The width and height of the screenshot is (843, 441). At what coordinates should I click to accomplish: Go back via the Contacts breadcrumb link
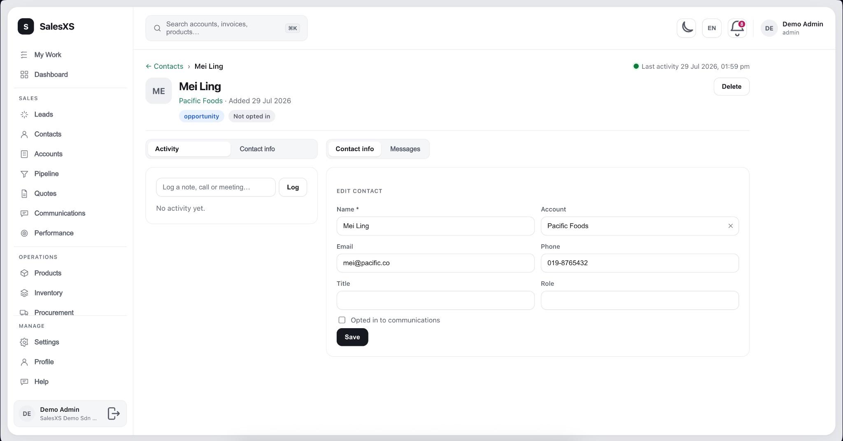pyautogui.click(x=164, y=66)
